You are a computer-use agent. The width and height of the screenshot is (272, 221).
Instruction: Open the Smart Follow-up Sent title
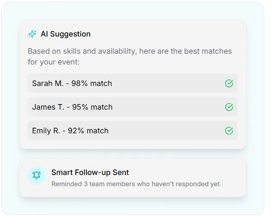click(90, 172)
